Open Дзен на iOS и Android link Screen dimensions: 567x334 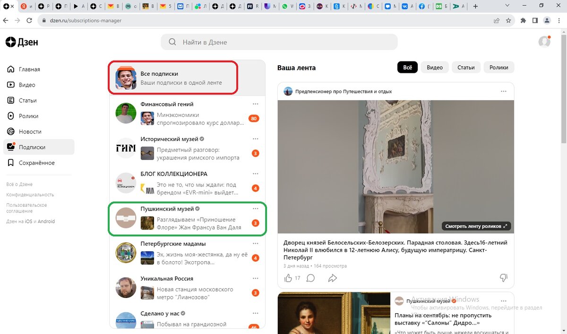[31, 221]
